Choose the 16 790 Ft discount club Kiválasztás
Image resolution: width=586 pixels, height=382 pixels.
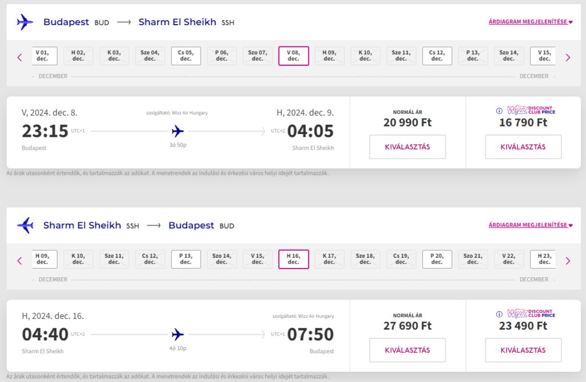click(523, 147)
